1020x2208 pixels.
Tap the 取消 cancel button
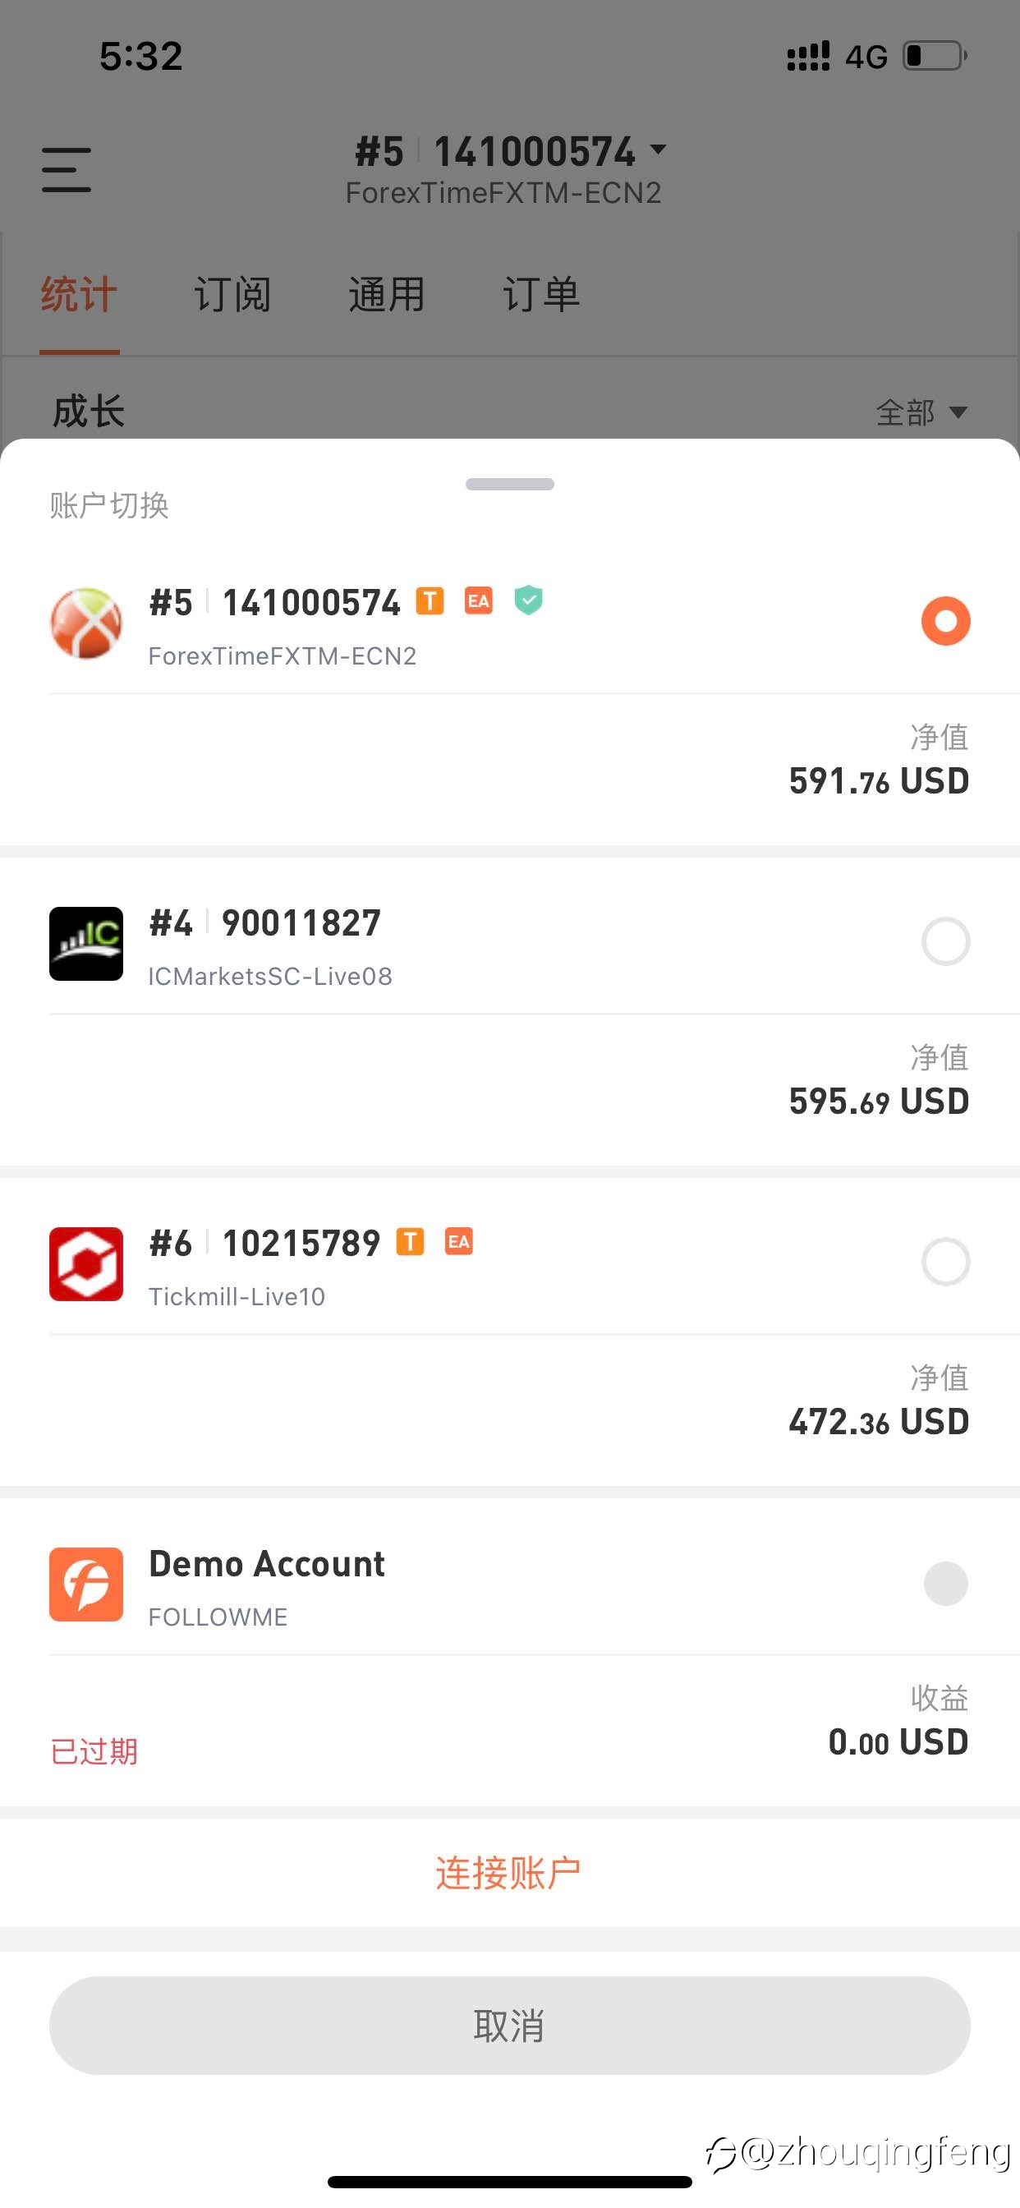click(x=509, y=2026)
